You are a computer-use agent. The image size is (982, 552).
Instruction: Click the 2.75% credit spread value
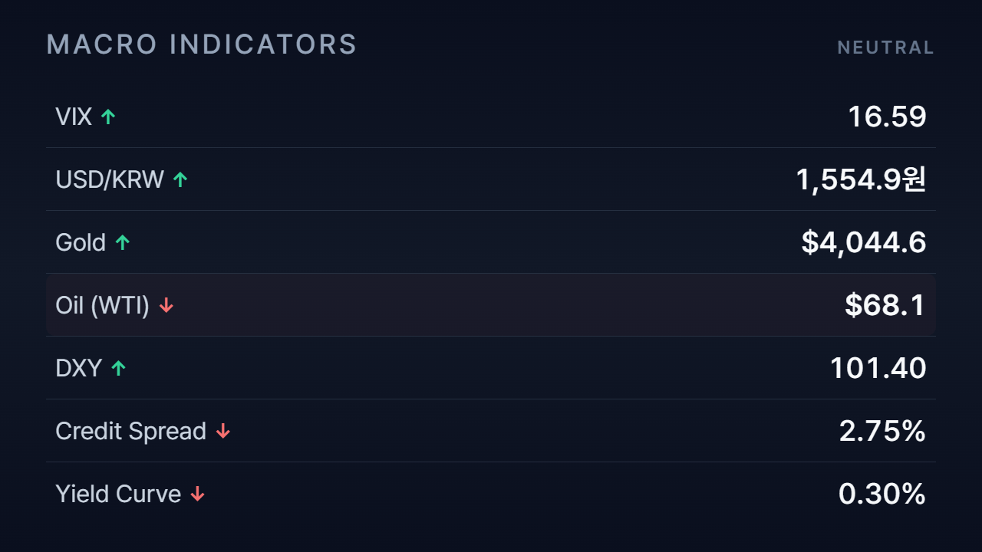click(x=882, y=431)
